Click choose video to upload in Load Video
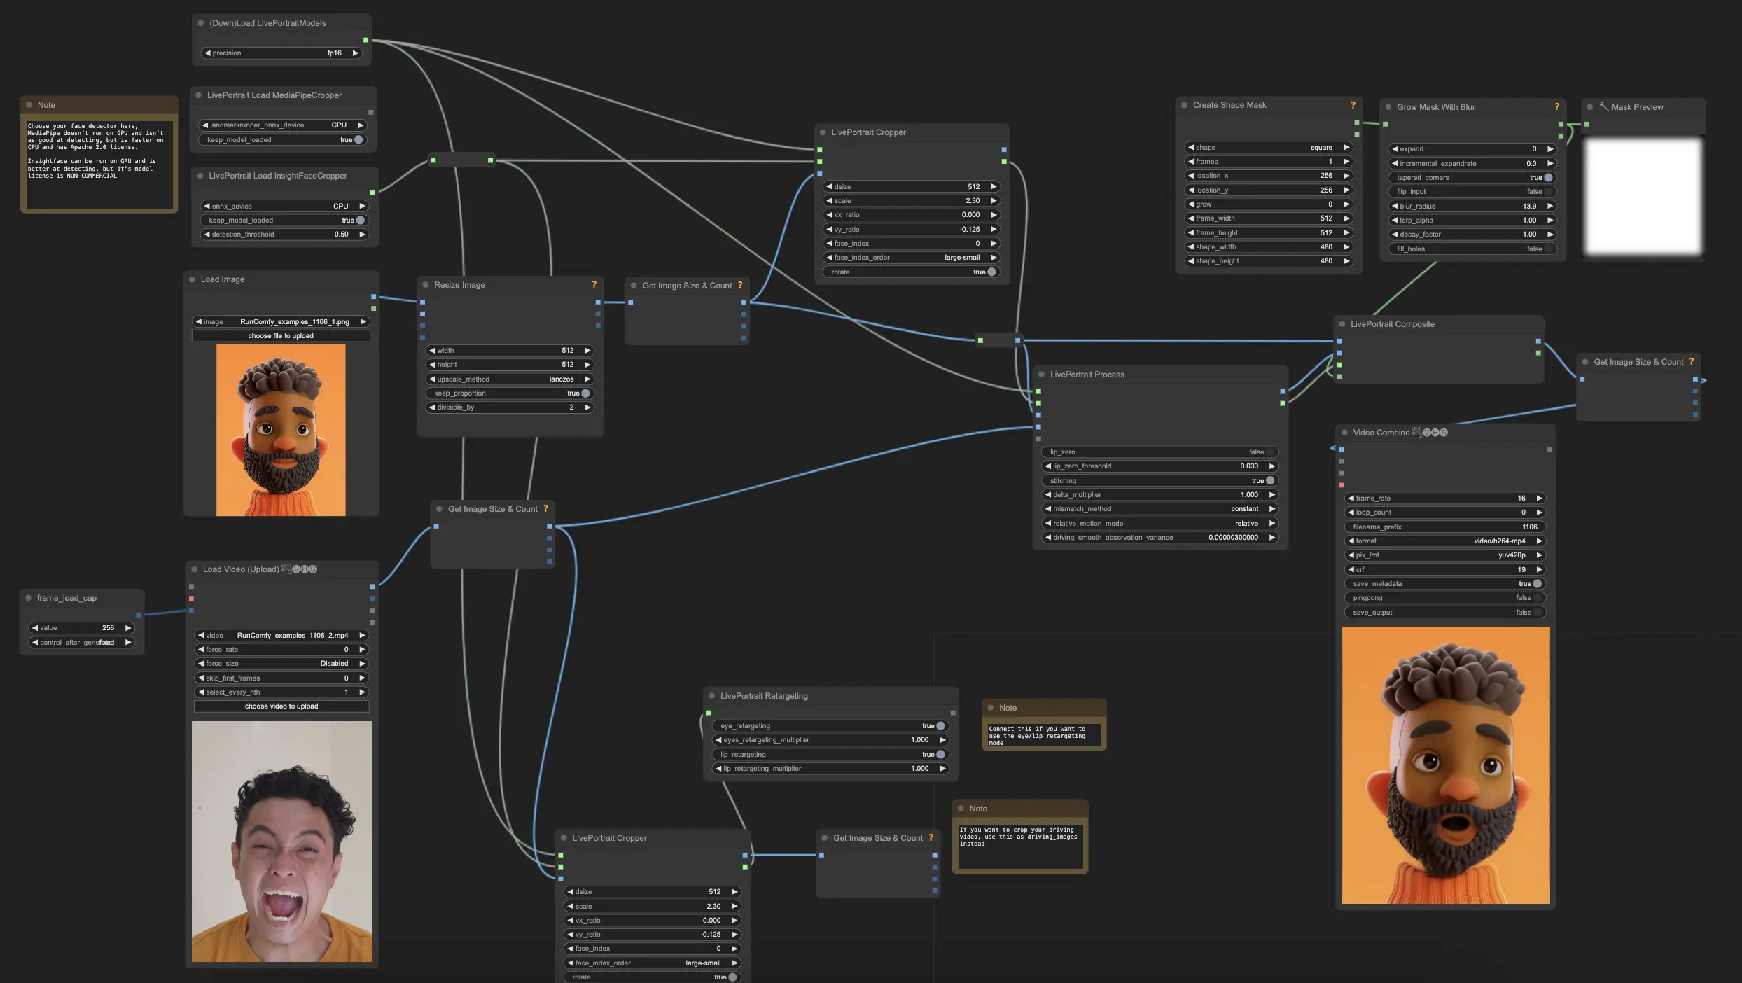Viewport: 1742px width, 983px height. click(x=281, y=706)
